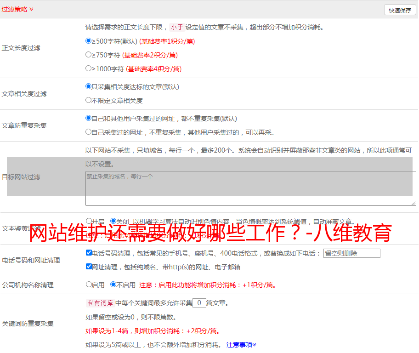Click 如果留空或设为0，则不限篇数 text
This screenshot has height=353, width=419.
point(131,318)
